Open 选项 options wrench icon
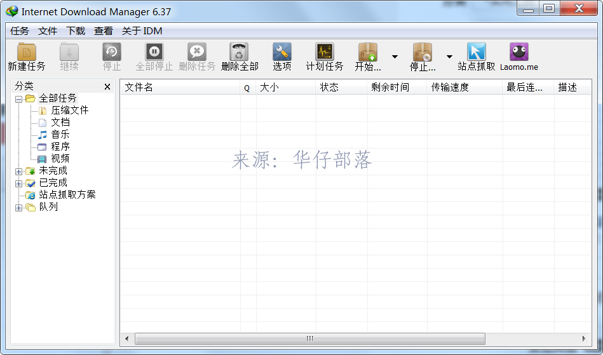 pos(282,52)
